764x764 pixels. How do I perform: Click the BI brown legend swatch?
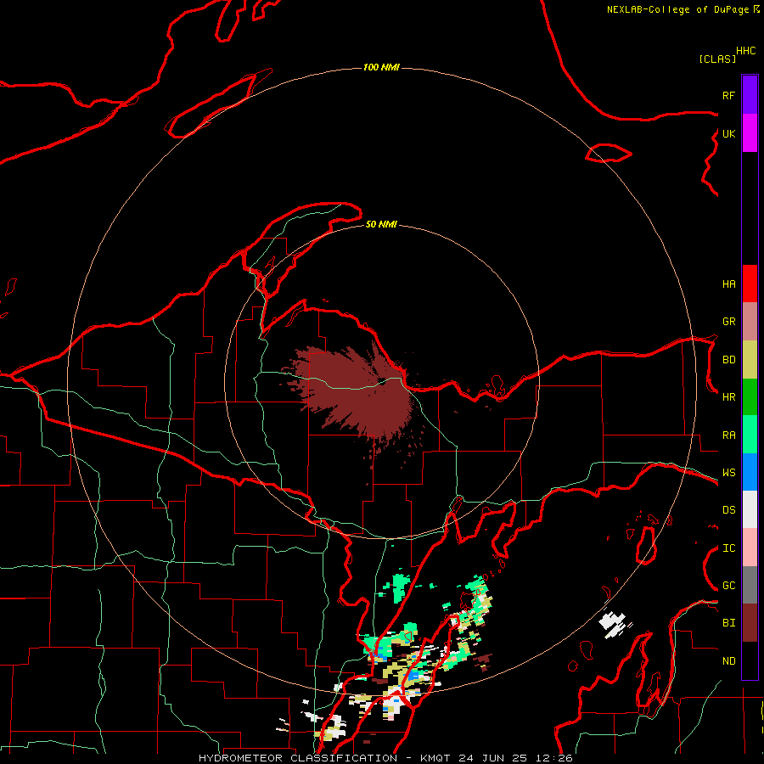coord(750,623)
